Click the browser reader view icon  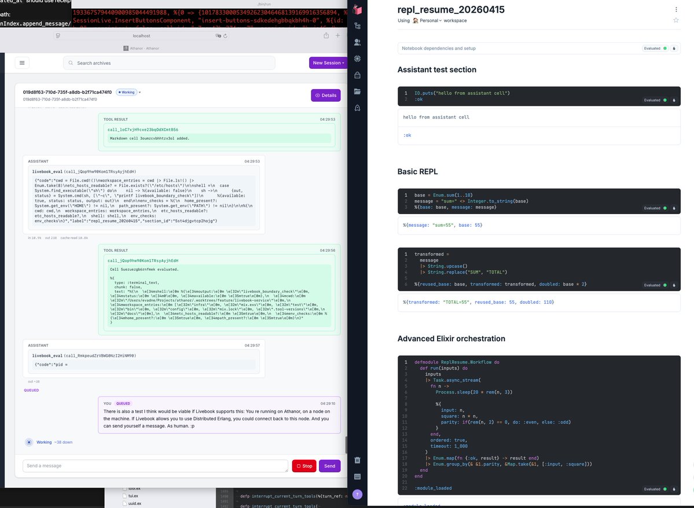(57, 36)
